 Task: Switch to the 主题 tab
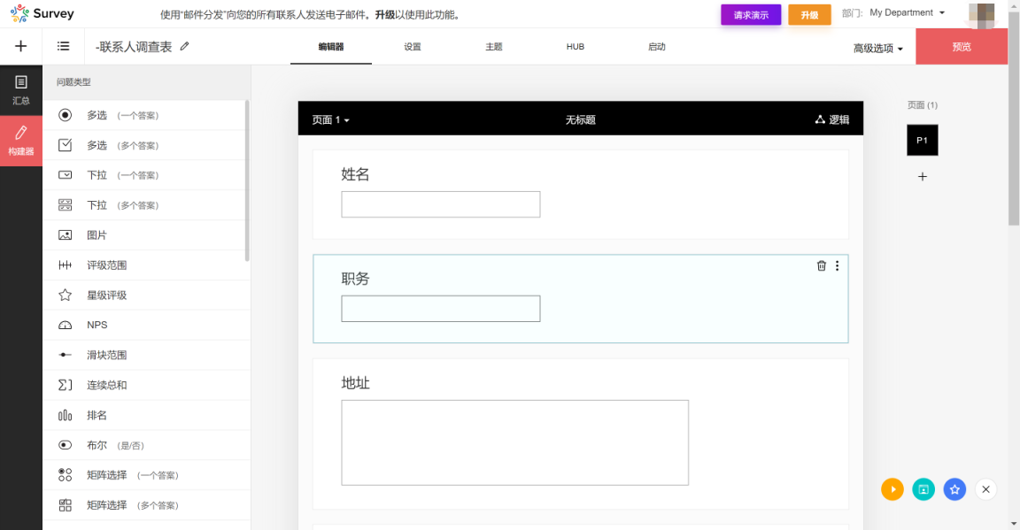click(x=493, y=47)
